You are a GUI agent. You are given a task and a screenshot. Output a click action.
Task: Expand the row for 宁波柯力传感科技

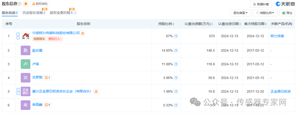click(x=18, y=36)
